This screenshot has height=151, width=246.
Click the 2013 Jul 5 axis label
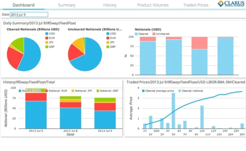coord(36,131)
